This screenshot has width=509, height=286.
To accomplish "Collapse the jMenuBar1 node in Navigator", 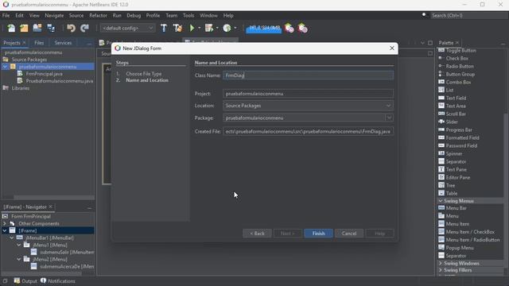I will (12, 238).
